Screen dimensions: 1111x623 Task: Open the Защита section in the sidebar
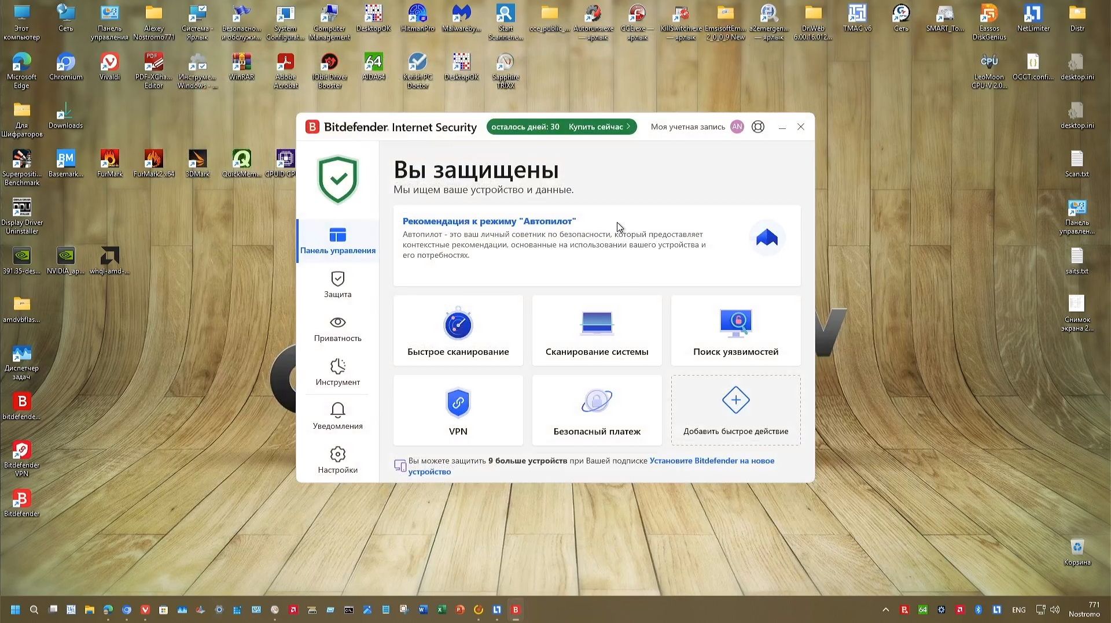tap(338, 286)
